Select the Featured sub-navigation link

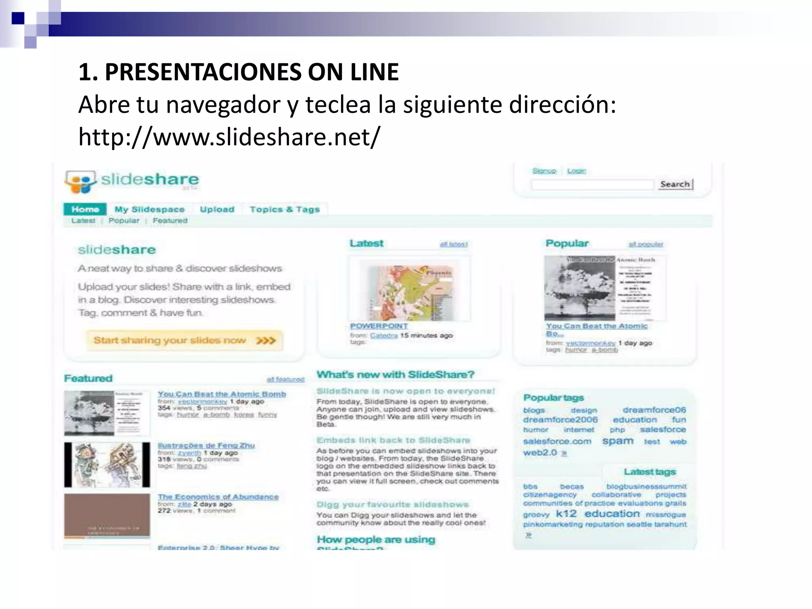(x=170, y=221)
